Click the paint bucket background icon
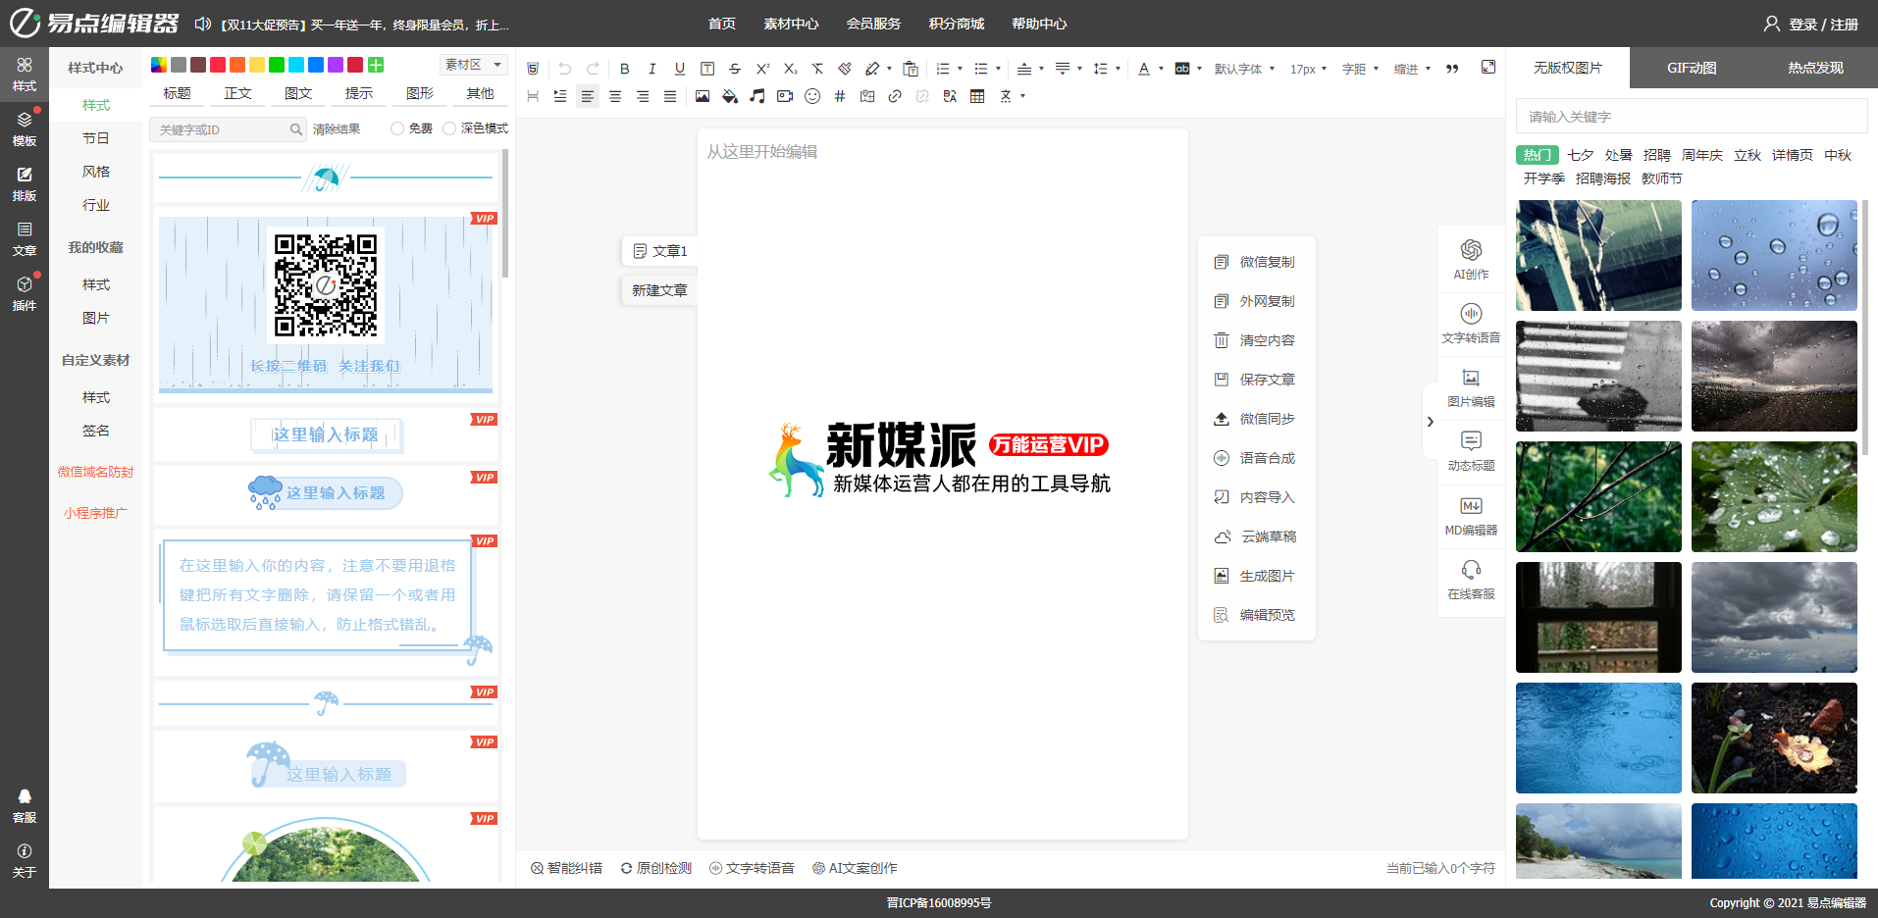 click(730, 96)
